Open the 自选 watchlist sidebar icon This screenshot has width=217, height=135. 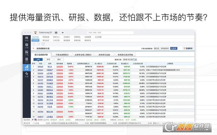click(27, 39)
